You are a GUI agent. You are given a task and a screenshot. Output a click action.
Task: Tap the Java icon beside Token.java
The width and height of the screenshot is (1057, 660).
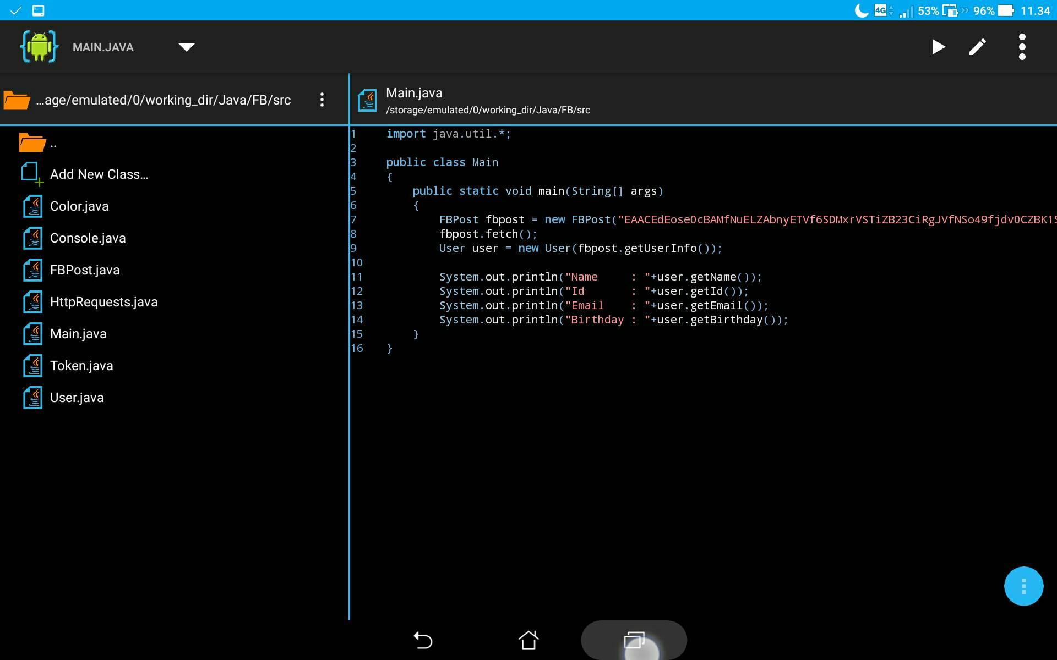pos(33,366)
